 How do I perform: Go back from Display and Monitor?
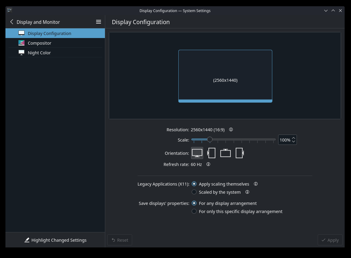[12, 22]
